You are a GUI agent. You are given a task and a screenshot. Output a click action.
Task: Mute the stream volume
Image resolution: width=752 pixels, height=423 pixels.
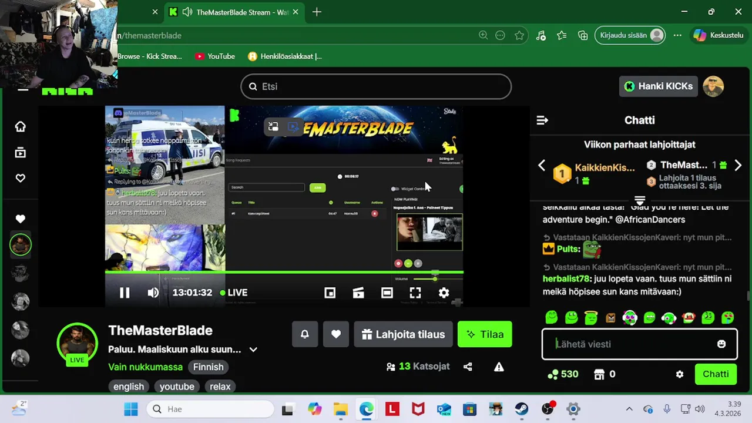(x=153, y=293)
